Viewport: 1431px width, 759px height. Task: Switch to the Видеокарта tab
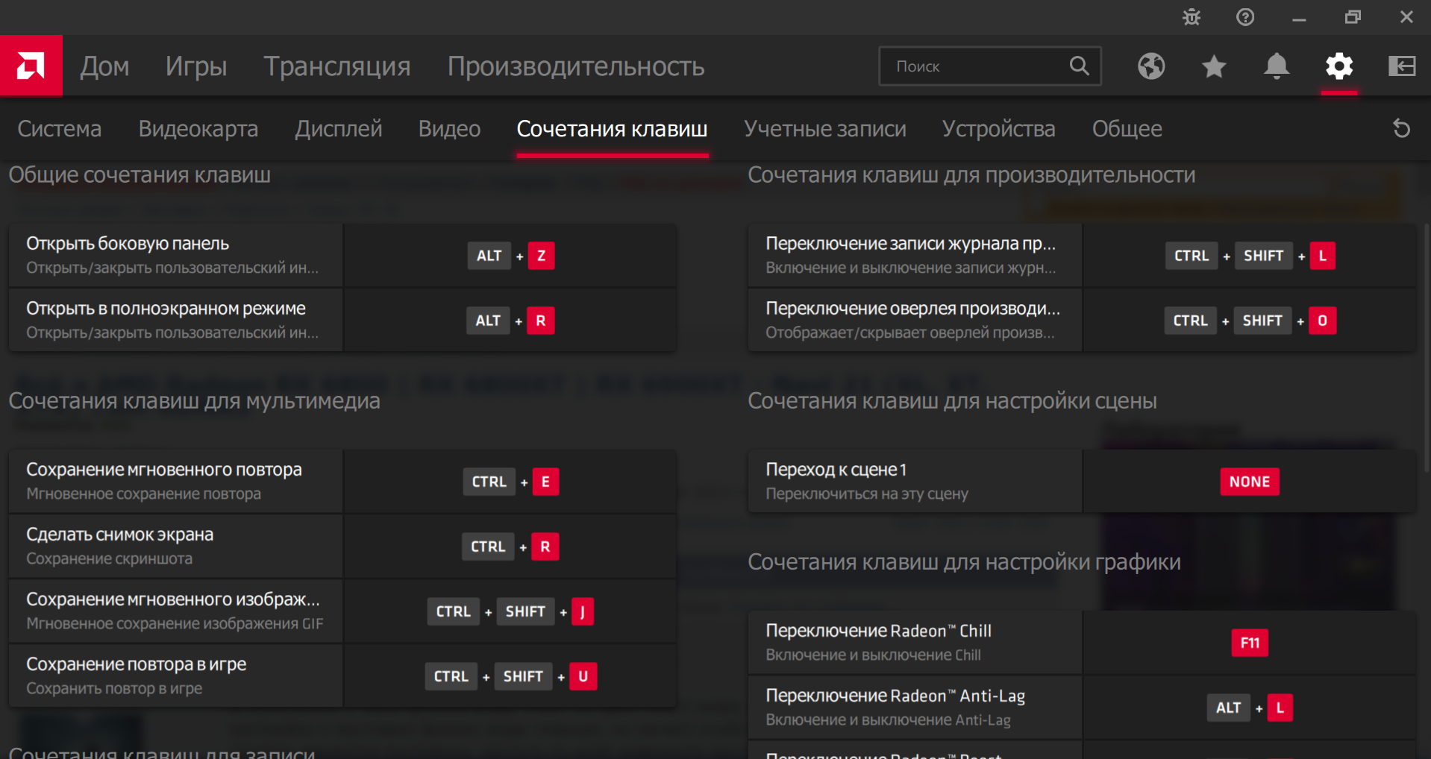tap(198, 129)
